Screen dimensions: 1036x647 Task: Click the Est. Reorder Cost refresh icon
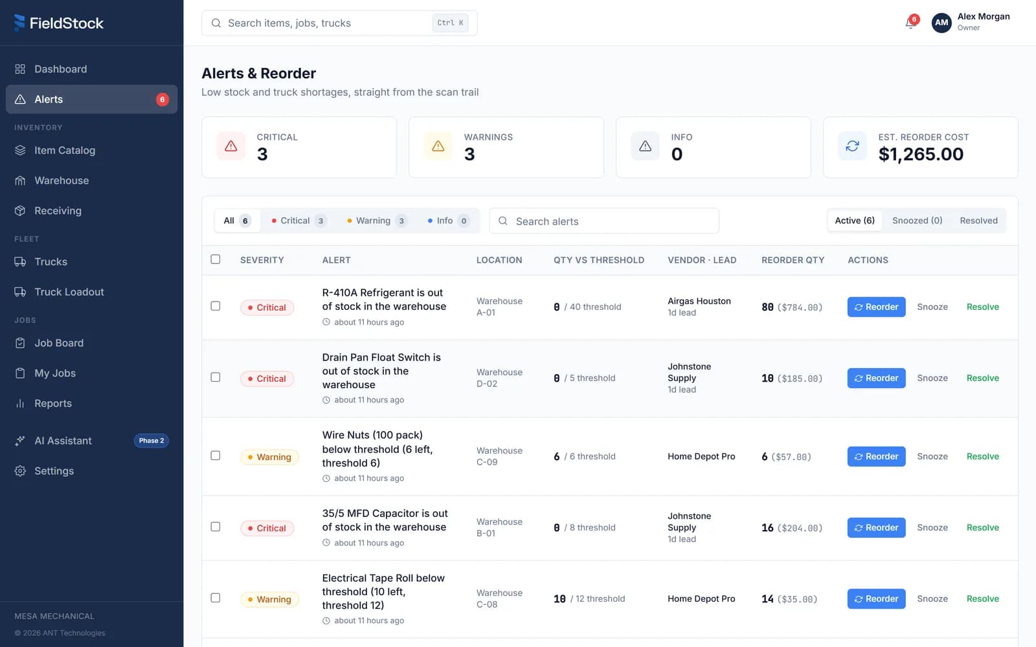point(852,146)
